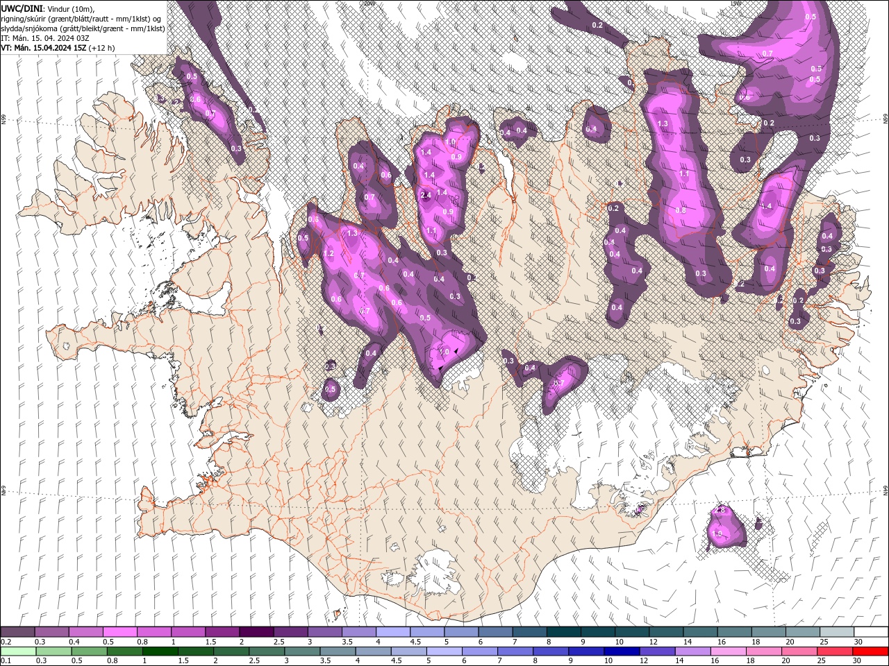
Task: Click the palest green rain swatch starting at 0.1
Action: tap(18, 651)
